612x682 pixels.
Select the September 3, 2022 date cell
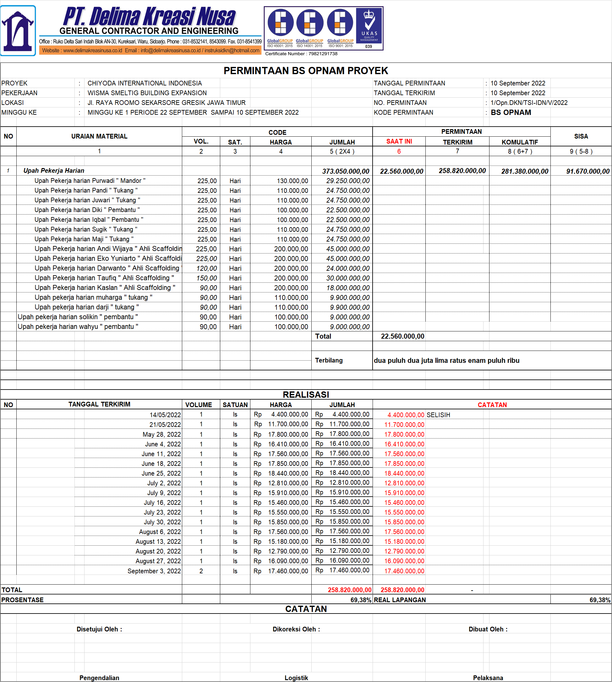point(154,571)
